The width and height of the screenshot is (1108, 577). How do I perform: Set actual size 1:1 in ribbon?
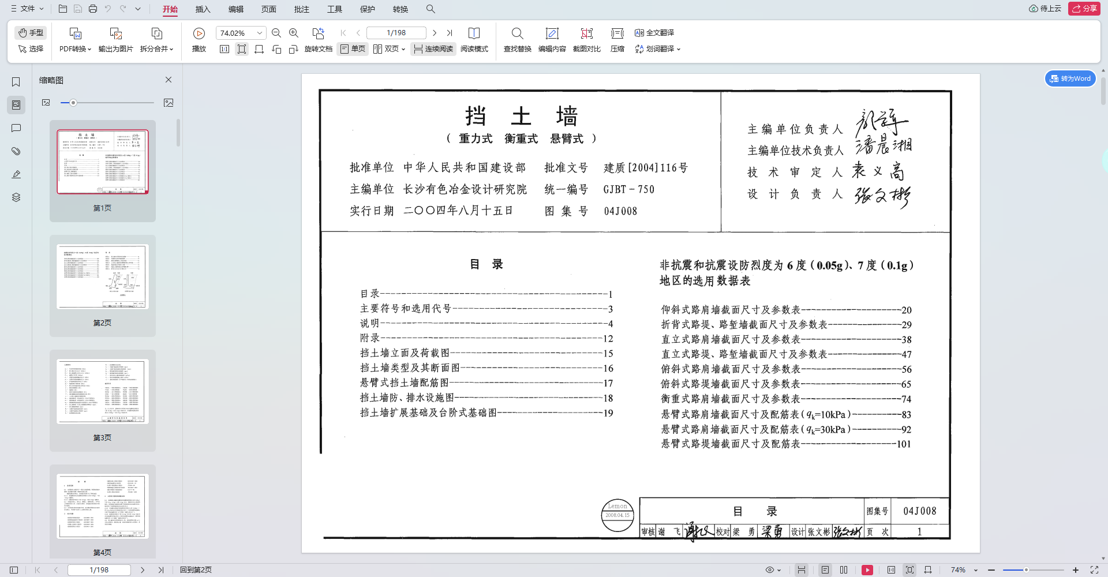pos(224,49)
